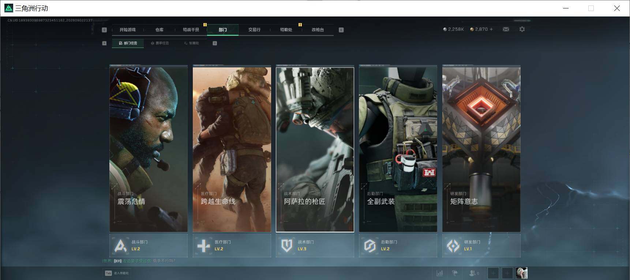630x280 pixels.
Task: Open the mail envelope icon
Action: (x=506, y=29)
